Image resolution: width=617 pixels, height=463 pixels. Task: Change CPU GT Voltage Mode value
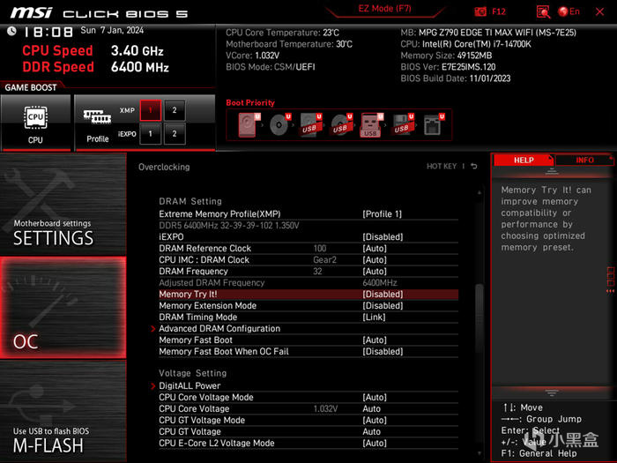pos(375,420)
